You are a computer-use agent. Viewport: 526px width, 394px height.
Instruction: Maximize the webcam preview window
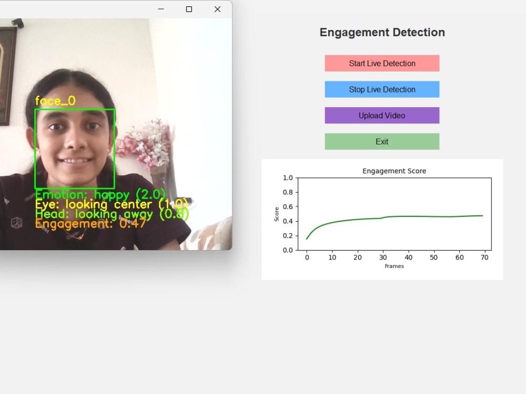pyautogui.click(x=189, y=9)
